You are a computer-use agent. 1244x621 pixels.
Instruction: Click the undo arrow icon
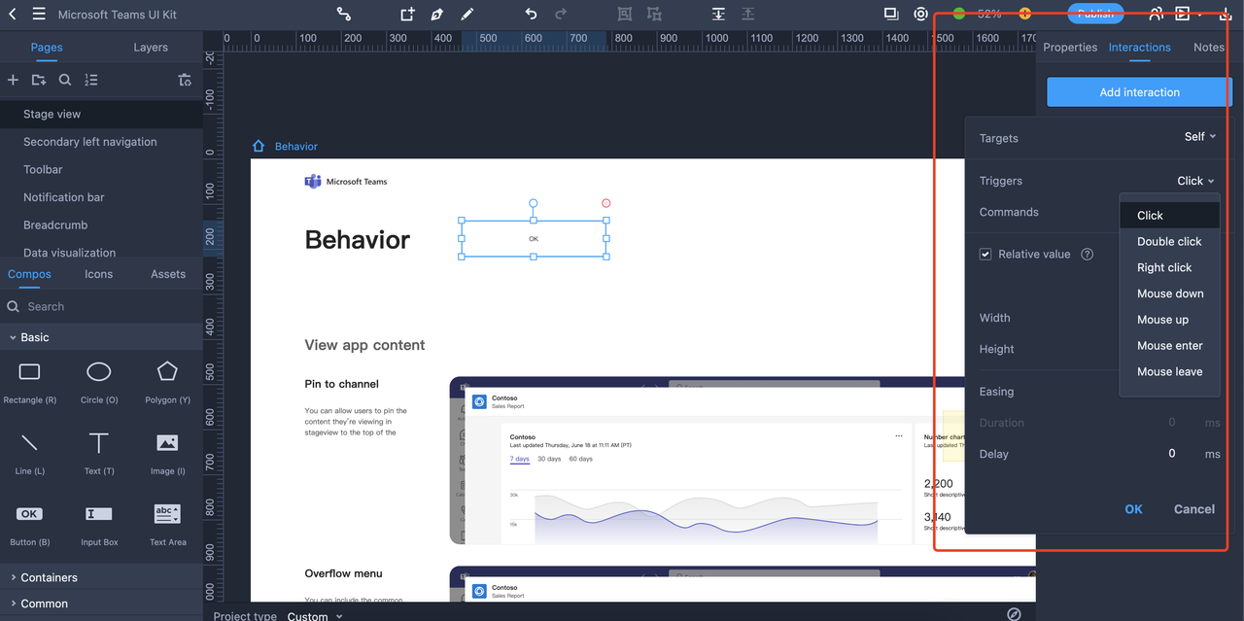coord(531,14)
